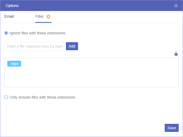The height and width of the screenshot is (137, 183).
Task: Save the filter options
Action: tap(171, 128)
